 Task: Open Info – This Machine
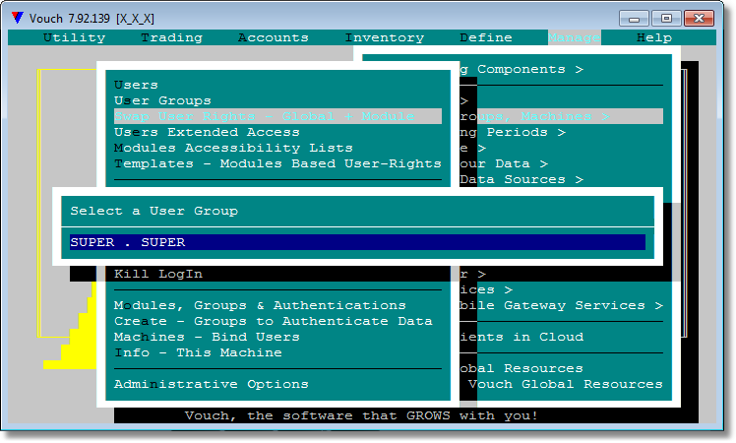(x=198, y=352)
